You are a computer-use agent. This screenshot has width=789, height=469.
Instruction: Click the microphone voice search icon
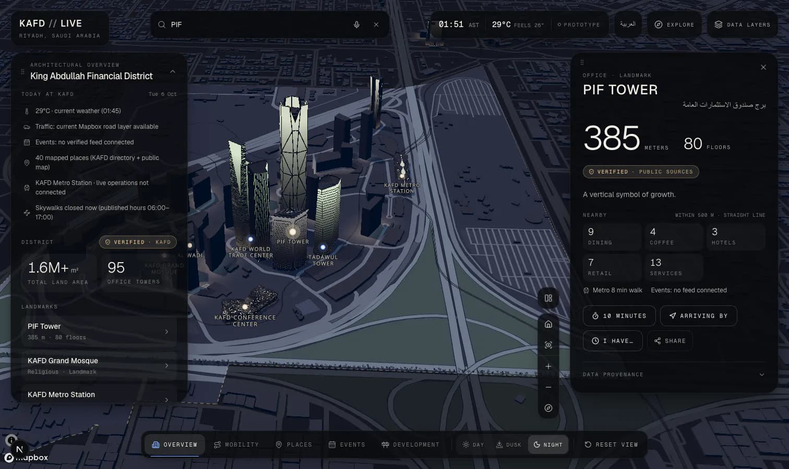tap(356, 24)
